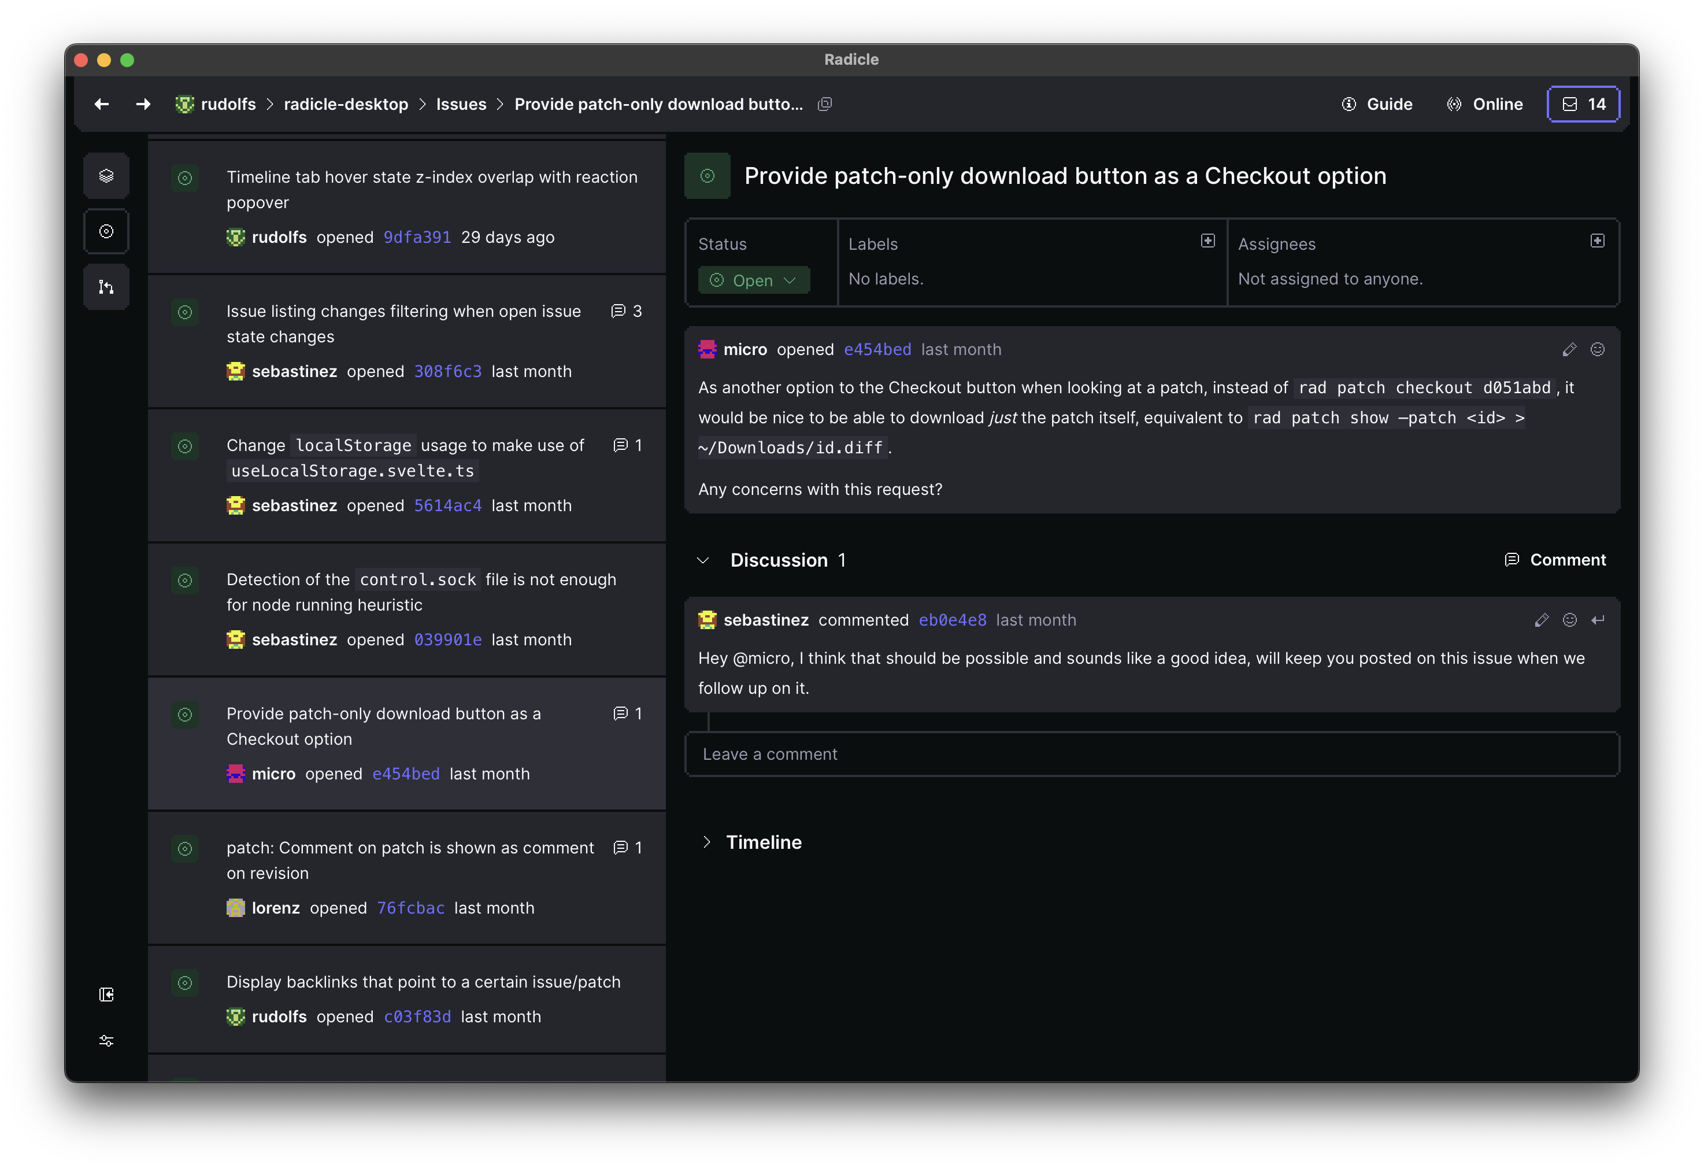
Task: Click open status icon beside issue detail title
Action: click(x=707, y=176)
